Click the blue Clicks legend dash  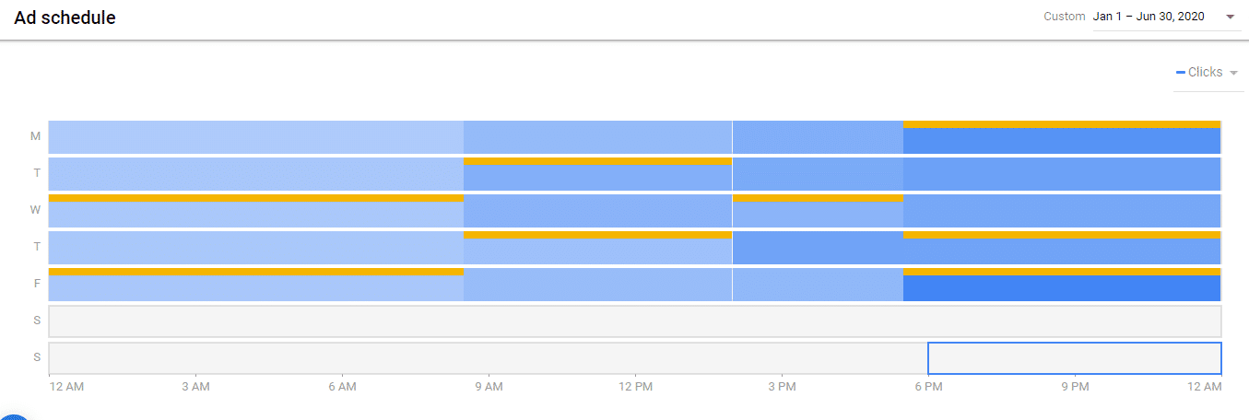point(1181,73)
